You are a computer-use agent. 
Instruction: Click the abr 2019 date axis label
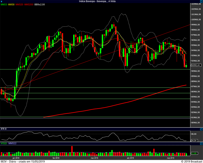tap(130, 158)
